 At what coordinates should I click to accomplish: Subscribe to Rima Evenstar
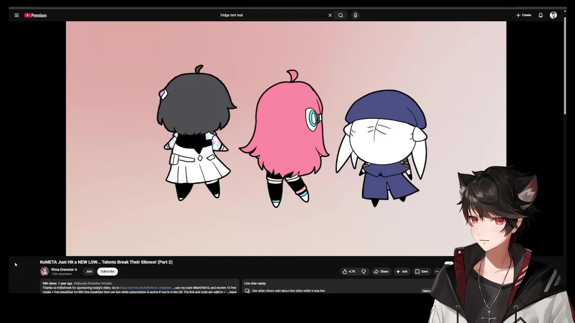click(107, 271)
